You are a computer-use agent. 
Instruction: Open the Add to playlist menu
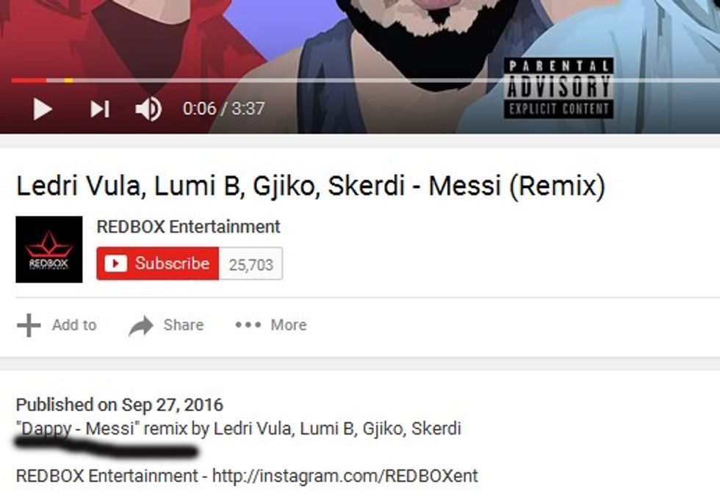[57, 325]
